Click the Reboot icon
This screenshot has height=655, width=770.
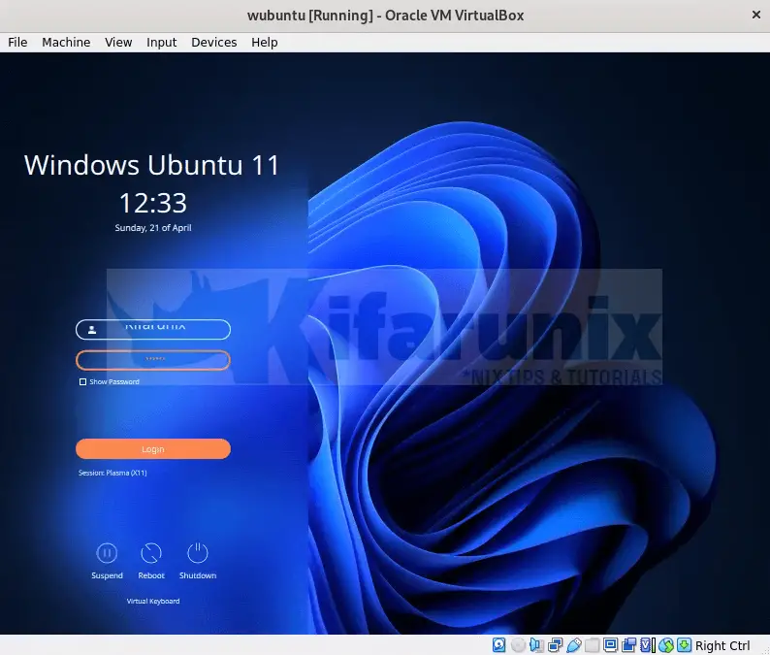(151, 553)
